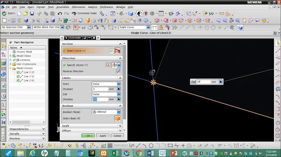The width and height of the screenshot is (281, 157).
Task: Click the fit view icon in top toolbar
Action: click(113, 14)
